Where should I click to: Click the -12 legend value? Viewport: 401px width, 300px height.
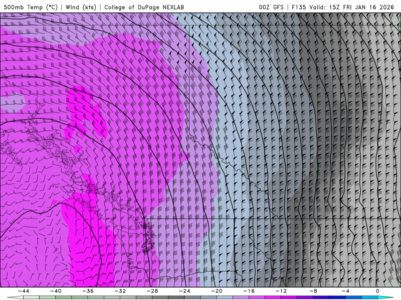(281, 291)
